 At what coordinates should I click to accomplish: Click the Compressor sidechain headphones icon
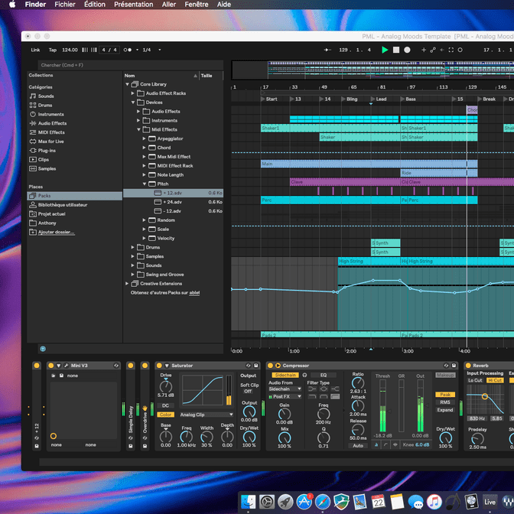pyautogui.click(x=304, y=375)
